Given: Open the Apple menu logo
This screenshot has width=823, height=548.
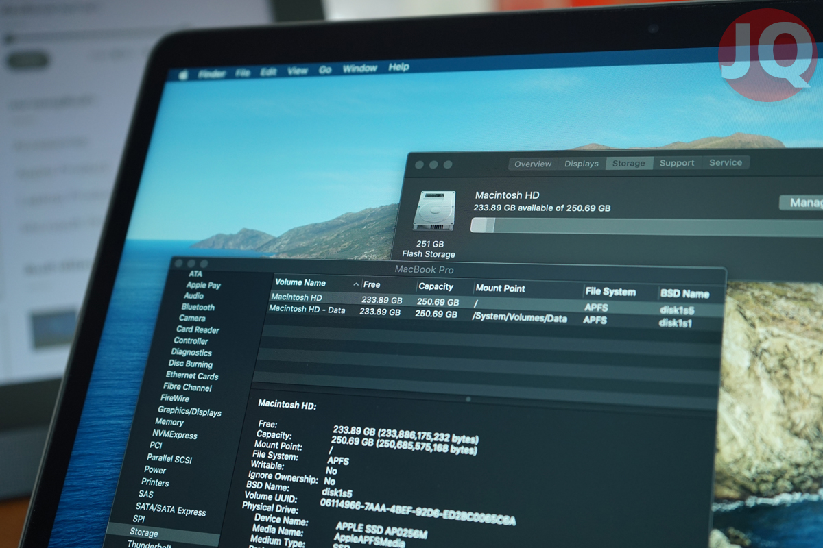Looking at the screenshot, I should (x=183, y=75).
